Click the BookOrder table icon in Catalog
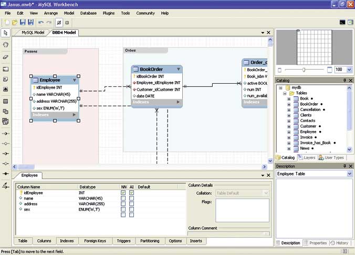This screenshot has width=355, height=255. pyautogui.click(x=296, y=104)
